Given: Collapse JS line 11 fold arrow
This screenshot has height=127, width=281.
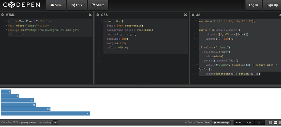Looking at the screenshot, I should [197, 65].
